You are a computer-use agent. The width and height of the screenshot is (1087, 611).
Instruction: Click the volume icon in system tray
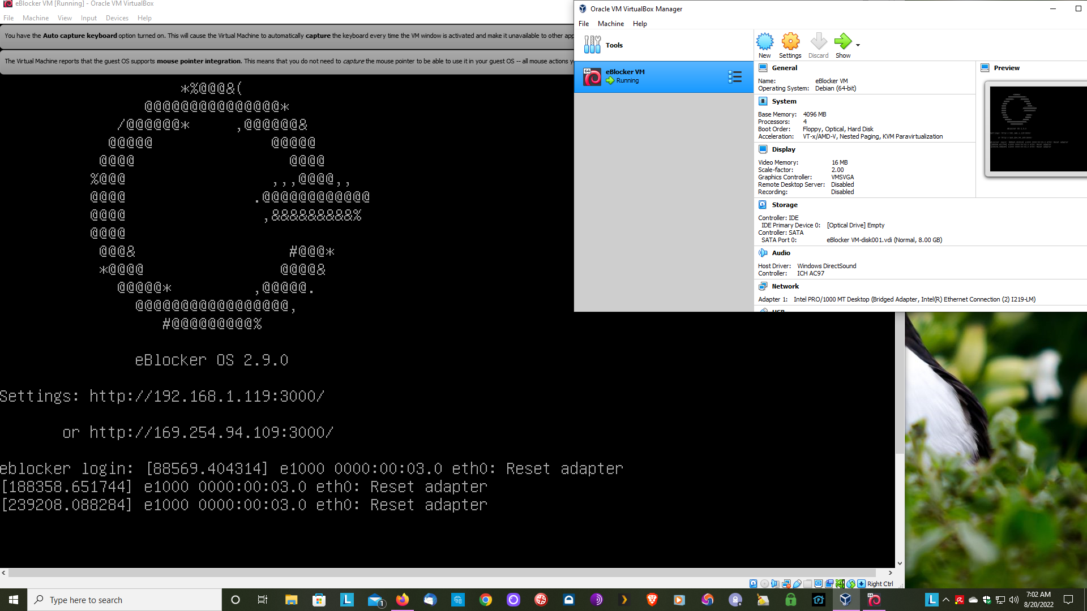1014,600
